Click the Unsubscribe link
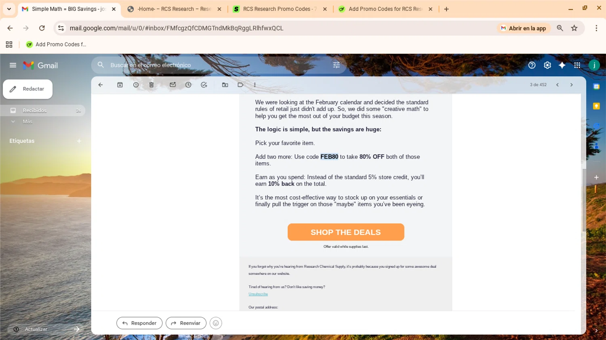This screenshot has width=606, height=340. [258, 294]
